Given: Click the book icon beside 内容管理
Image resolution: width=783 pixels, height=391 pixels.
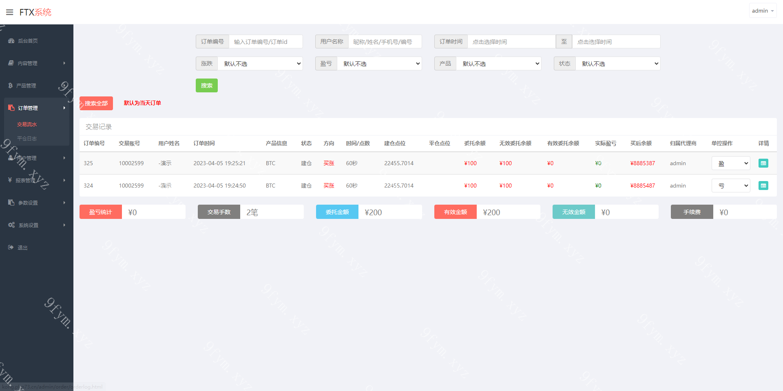Looking at the screenshot, I should pyautogui.click(x=11, y=63).
